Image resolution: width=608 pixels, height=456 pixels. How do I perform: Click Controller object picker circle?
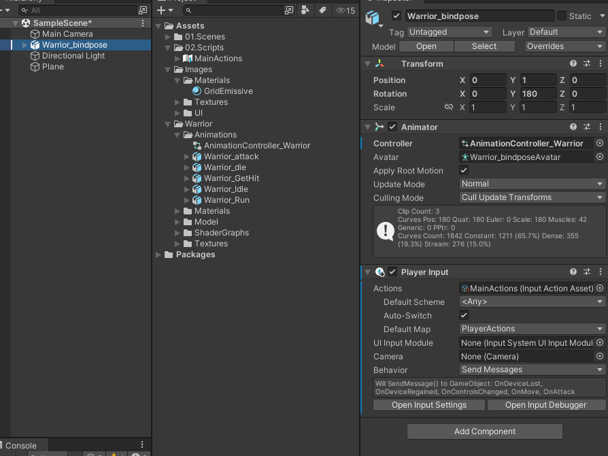600,143
